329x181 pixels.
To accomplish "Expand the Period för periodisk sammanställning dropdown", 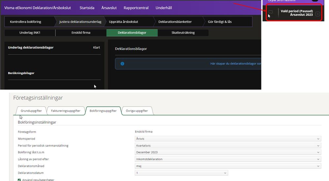I will (228, 145).
